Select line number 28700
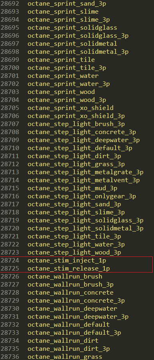 [x=10, y=68]
